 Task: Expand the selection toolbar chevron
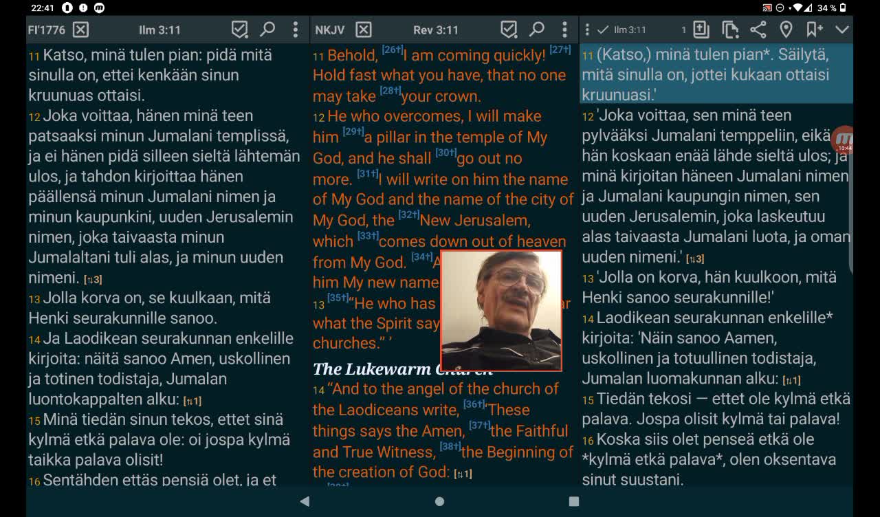[x=842, y=30]
